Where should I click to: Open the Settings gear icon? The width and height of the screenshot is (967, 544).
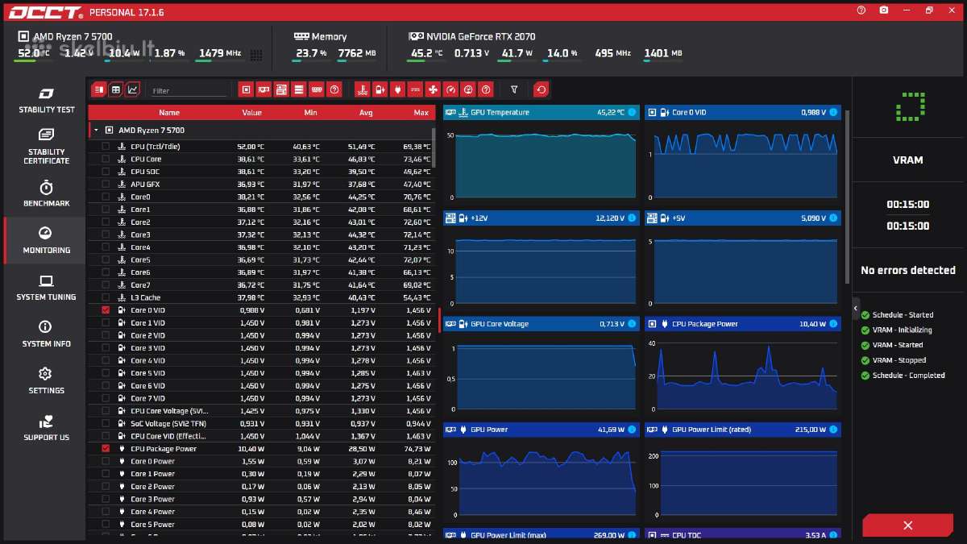pyautogui.click(x=46, y=374)
